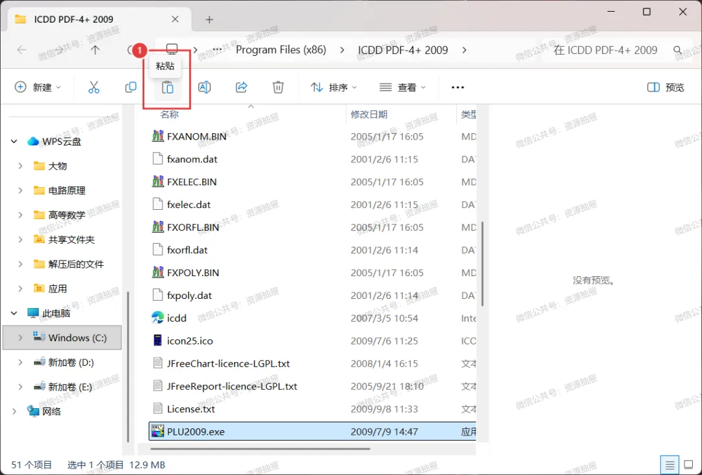
Task: Click Program Files (x86) breadcrumb
Action: [281, 49]
